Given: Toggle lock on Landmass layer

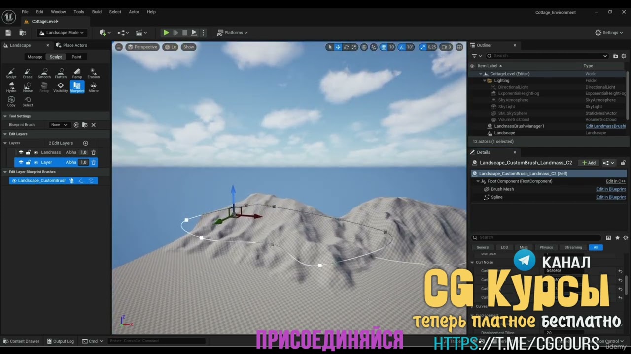Looking at the screenshot, I should 28,152.
